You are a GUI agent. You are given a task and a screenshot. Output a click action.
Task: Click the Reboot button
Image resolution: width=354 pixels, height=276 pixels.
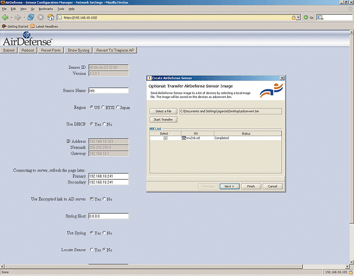pos(28,50)
